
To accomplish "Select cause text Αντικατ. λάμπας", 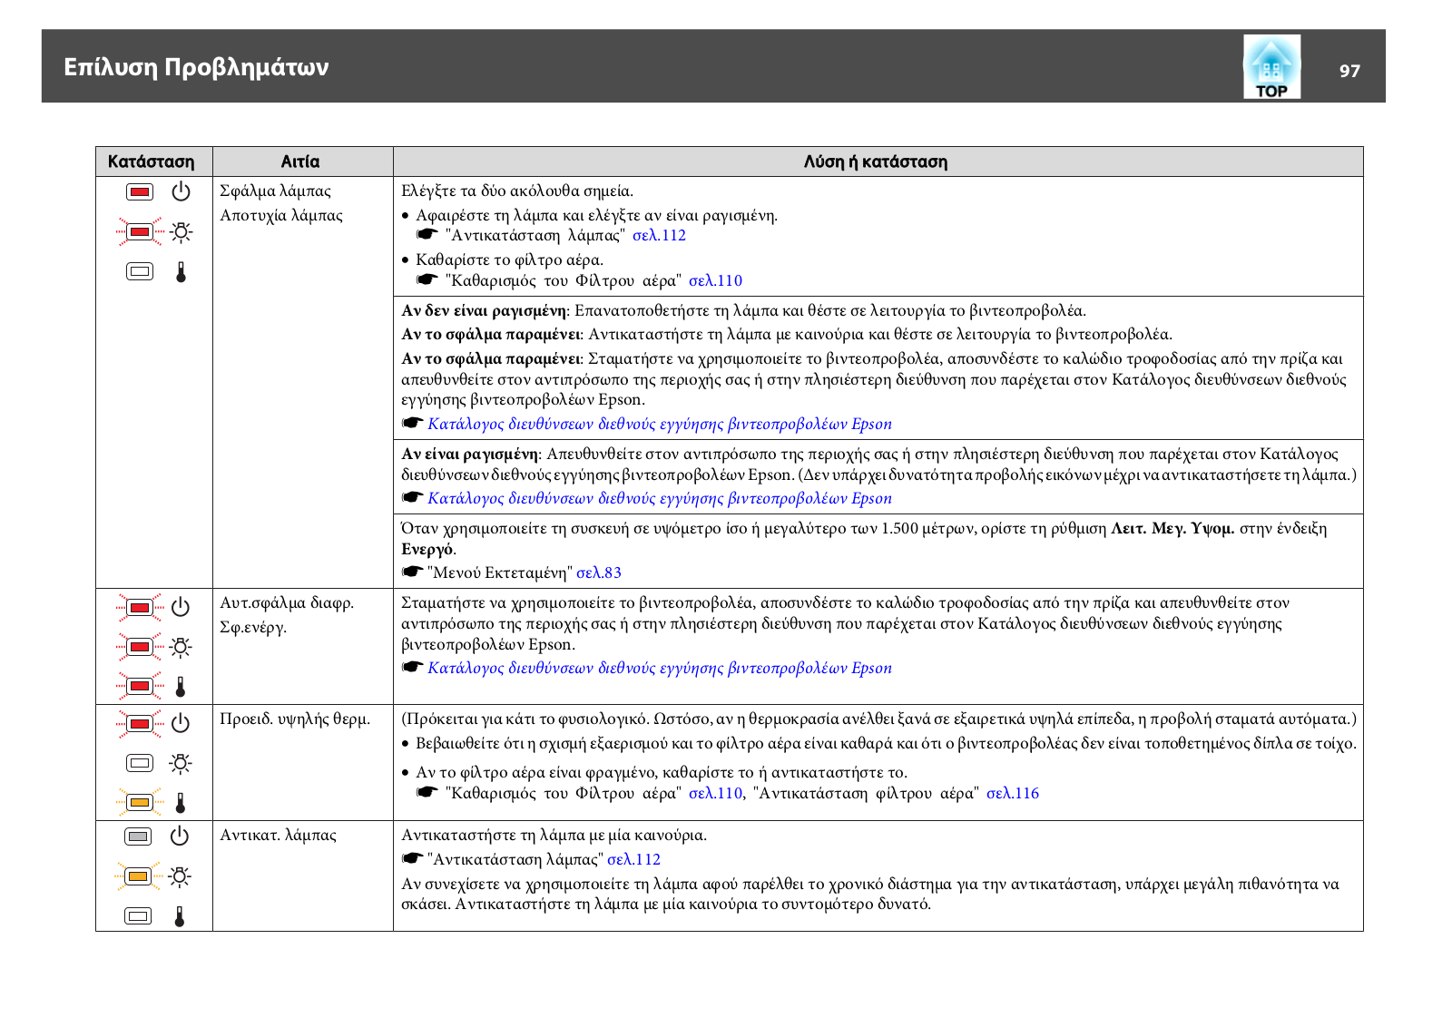I will [278, 836].
